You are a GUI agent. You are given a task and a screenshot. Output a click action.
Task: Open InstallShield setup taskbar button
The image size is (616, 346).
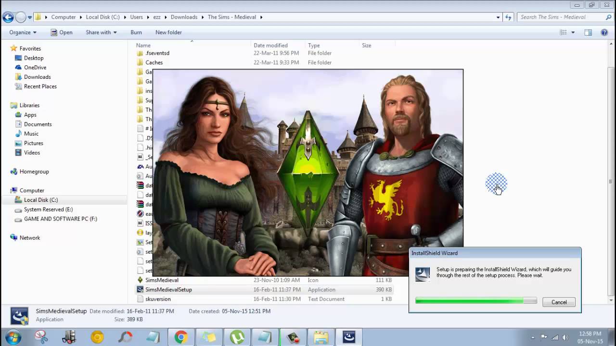click(349, 337)
